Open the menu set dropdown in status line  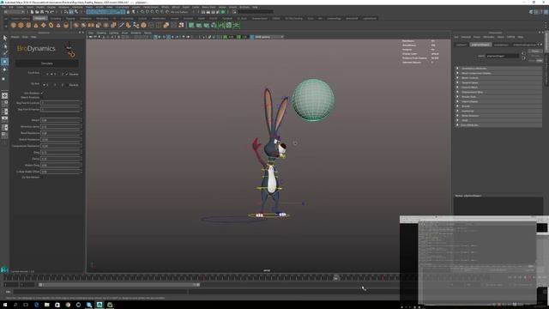pyautogui.click(x=15, y=12)
